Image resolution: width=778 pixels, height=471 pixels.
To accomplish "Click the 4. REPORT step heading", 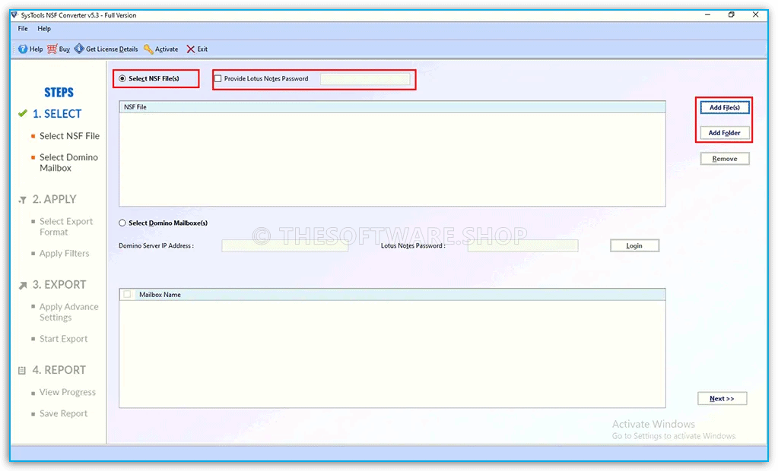I will click(59, 370).
